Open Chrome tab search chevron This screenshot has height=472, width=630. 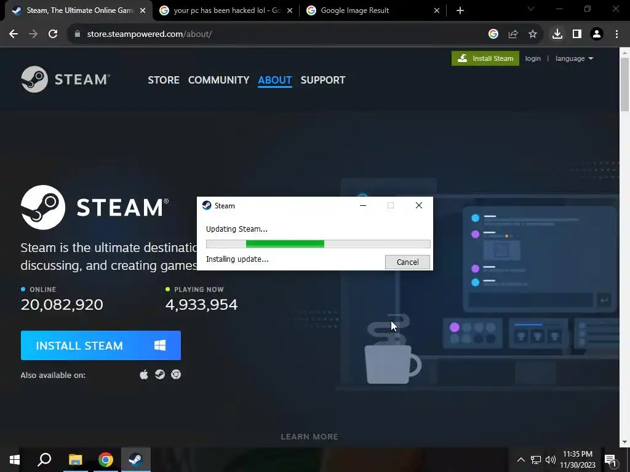tap(531, 9)
